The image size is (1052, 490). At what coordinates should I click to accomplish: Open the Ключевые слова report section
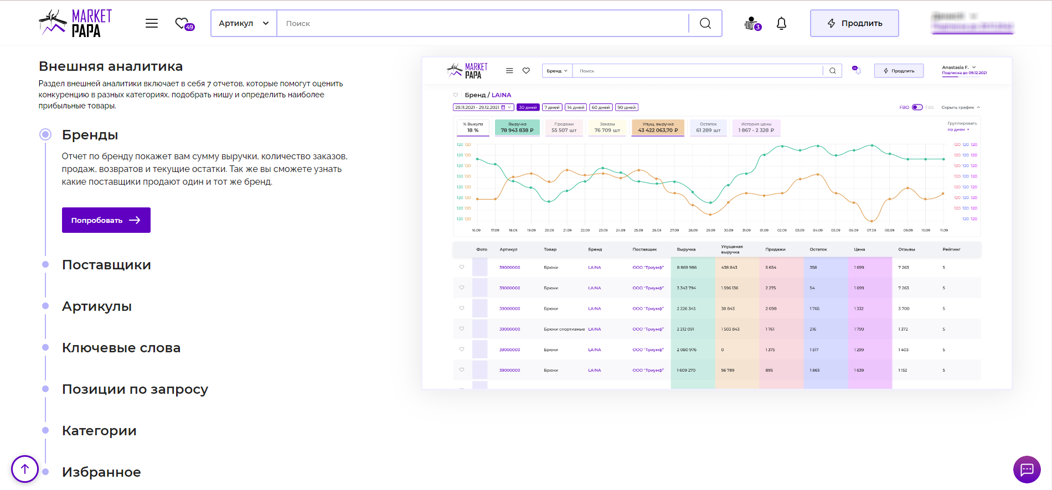coord(121,348)
